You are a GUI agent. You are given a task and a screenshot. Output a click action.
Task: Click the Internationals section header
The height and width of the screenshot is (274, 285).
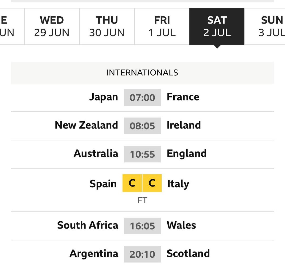pos(142,73)
